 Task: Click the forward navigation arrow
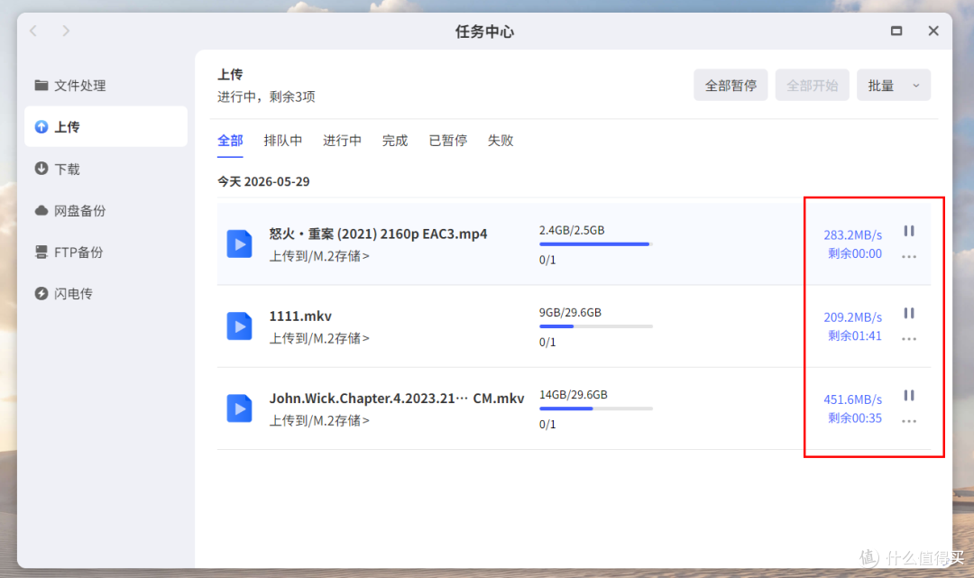(x=66, y=31)
